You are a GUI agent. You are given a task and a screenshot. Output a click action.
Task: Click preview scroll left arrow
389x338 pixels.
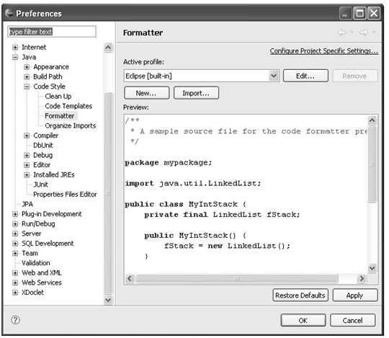pos(130,278)
